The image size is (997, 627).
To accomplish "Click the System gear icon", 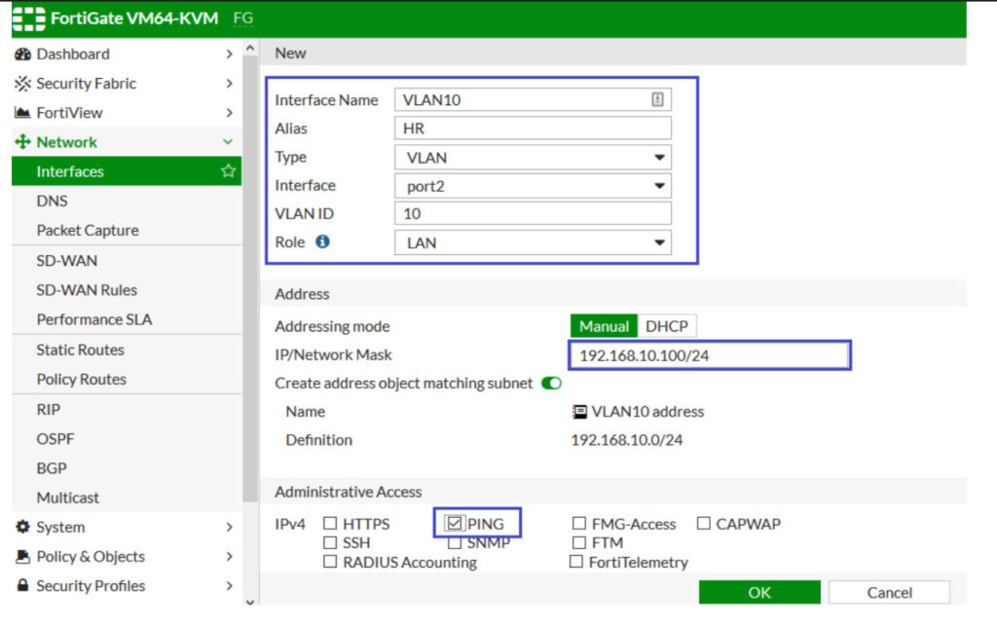I will pos(23,527).
